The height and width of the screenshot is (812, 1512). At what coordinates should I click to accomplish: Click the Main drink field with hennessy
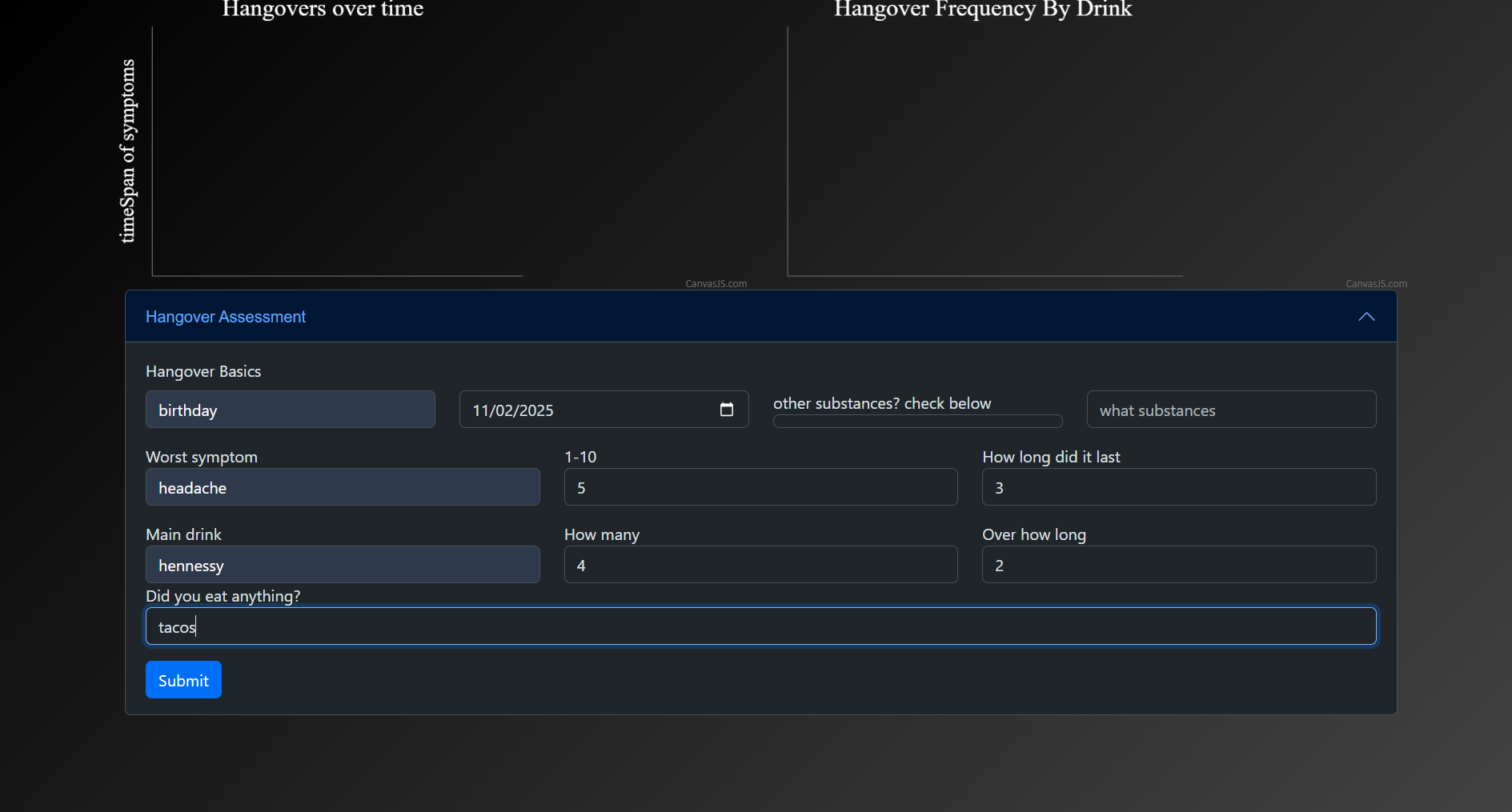342,565
